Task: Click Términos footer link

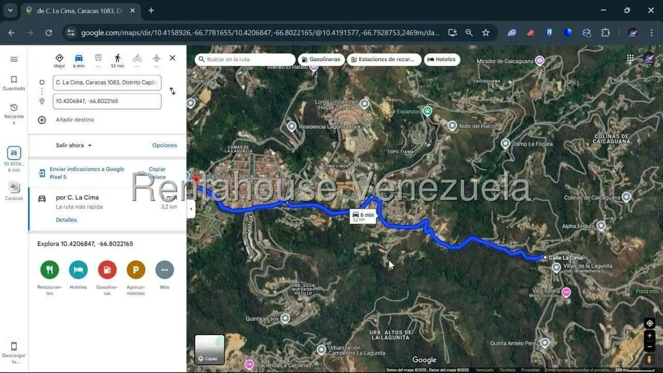Action: 507,370
